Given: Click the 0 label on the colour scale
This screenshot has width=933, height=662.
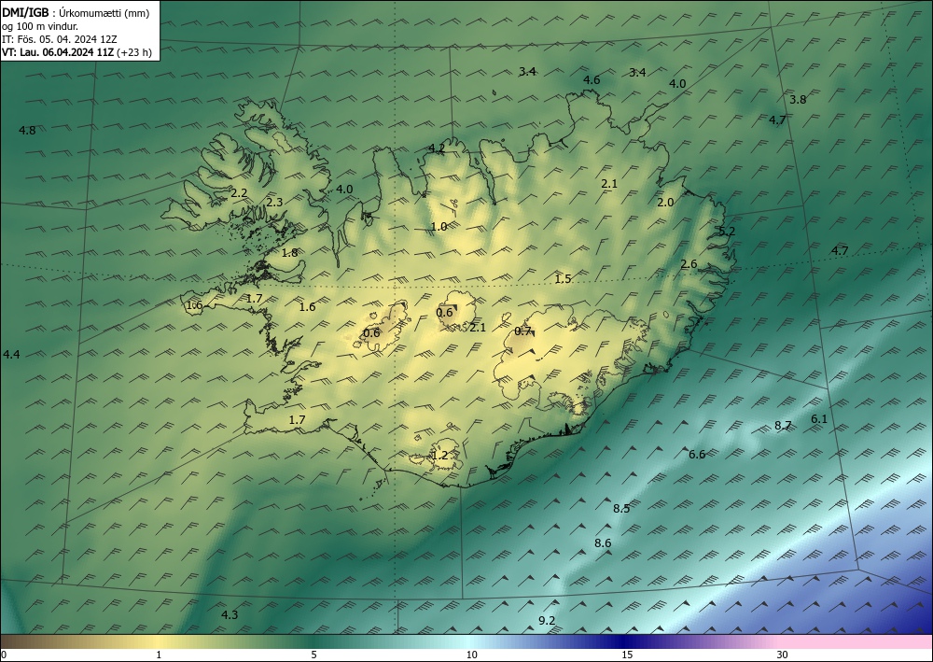Looking at the screenshot, I should click(4, 655).
